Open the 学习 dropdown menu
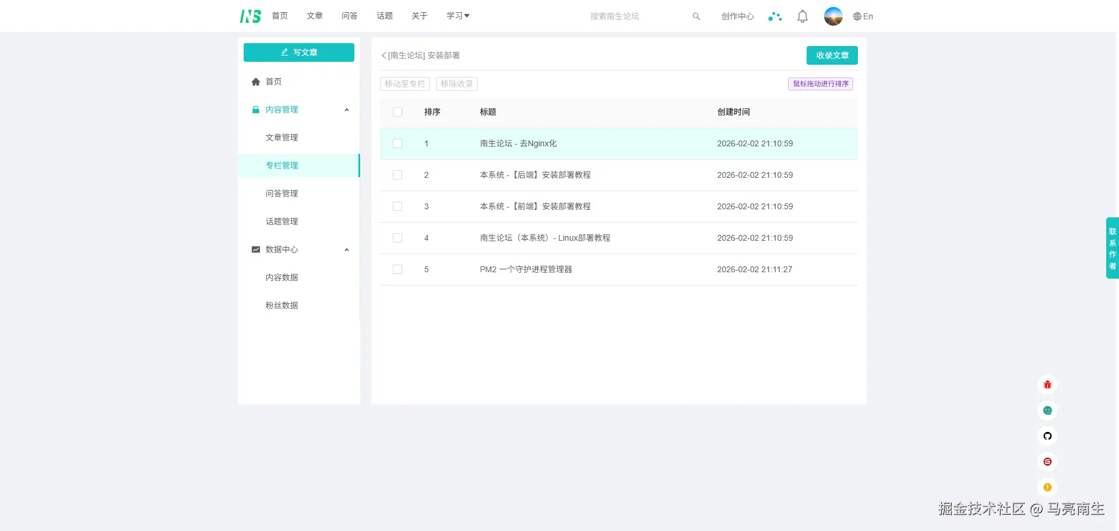1119x531 pixels. pos(458,16)
